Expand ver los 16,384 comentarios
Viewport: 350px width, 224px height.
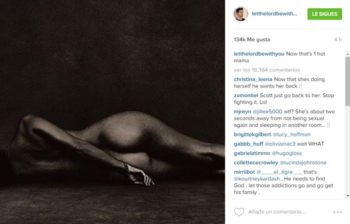[267, 70]
